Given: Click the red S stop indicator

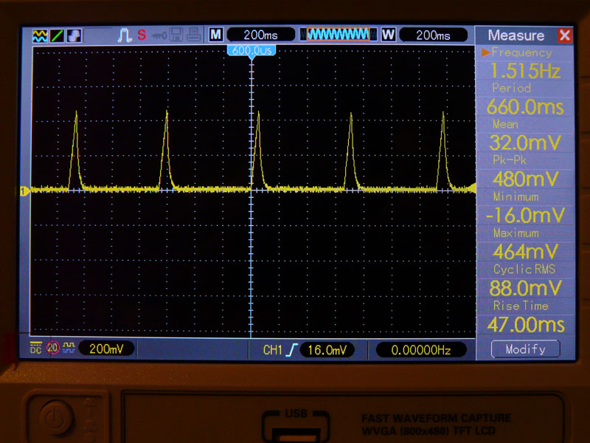Looking at the screenshot, I should coord(142,35).
